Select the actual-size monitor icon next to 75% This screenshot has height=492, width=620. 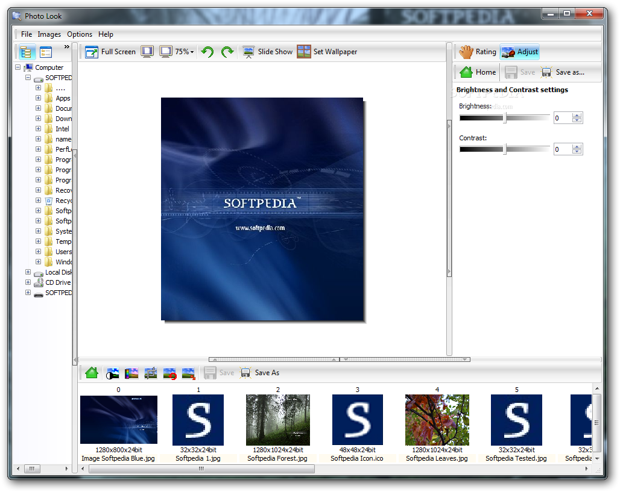coord(166,52)
